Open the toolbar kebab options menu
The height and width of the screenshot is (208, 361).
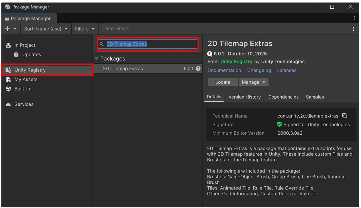click(x=353, y=29)
